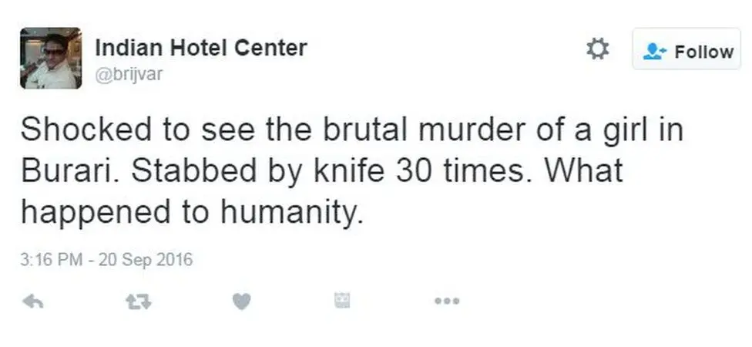
Task: Click the tweet's first line of text
Action: click(351, 130)
